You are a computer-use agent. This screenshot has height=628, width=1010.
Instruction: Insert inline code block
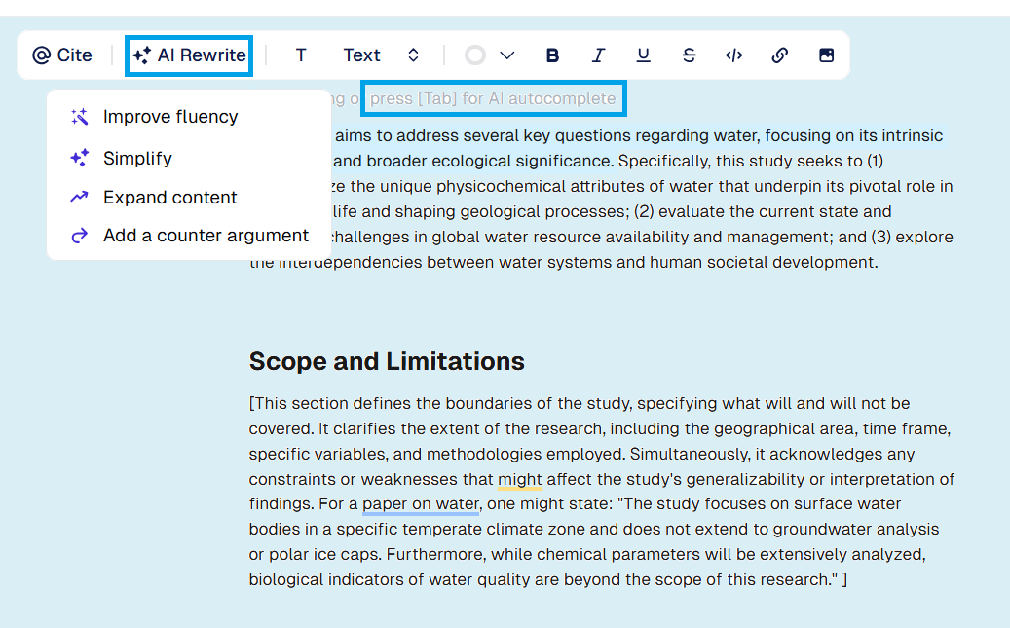tap(734, 55)
